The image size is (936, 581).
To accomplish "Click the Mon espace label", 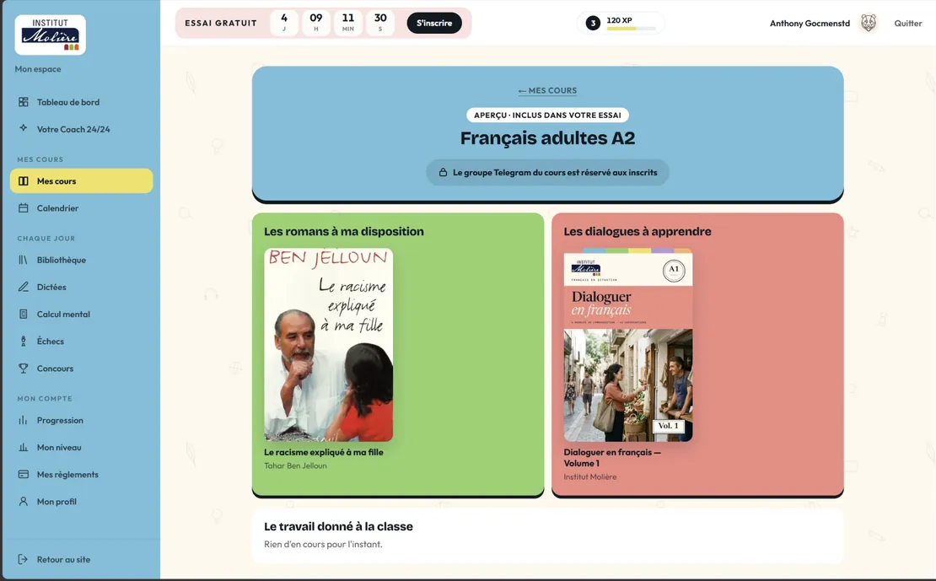I will 38,69.
